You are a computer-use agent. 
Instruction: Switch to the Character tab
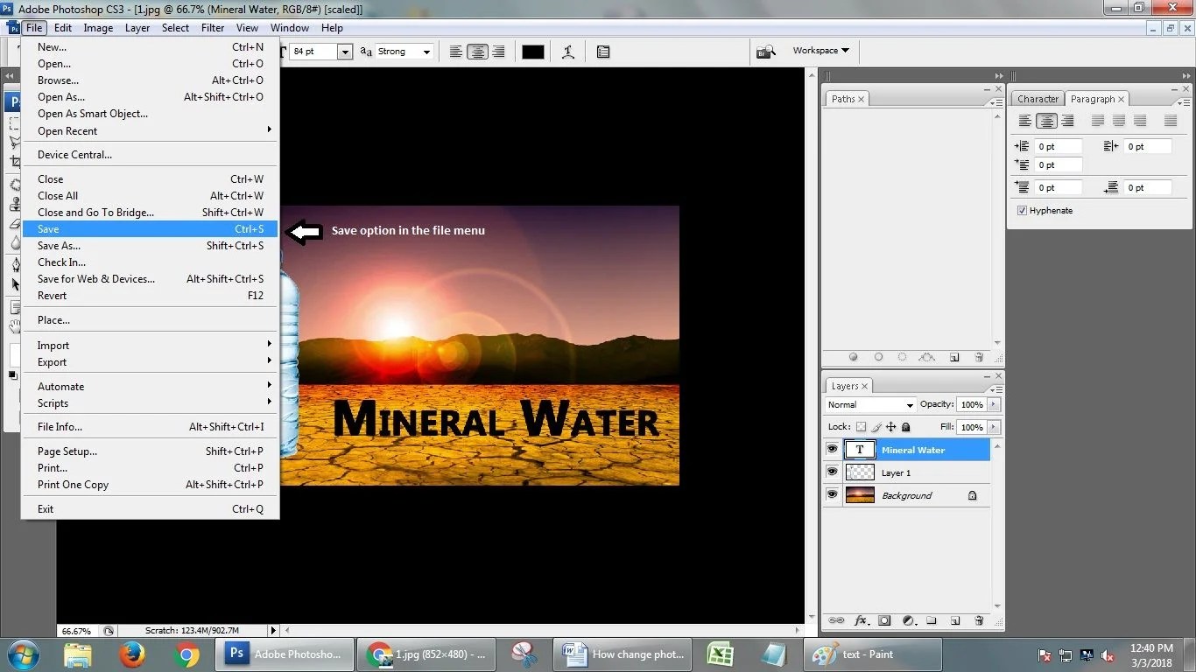[x=1038, y=99]
